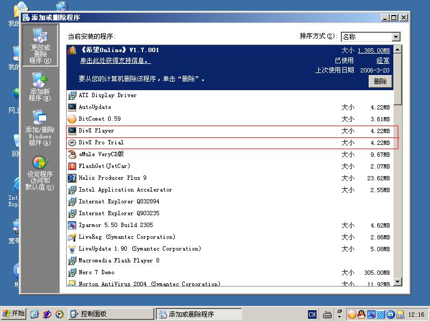Viewport: 430px width, 322px height.
Task: Select Internet Explorer Q903235 entry
Action: click(230, 213)
